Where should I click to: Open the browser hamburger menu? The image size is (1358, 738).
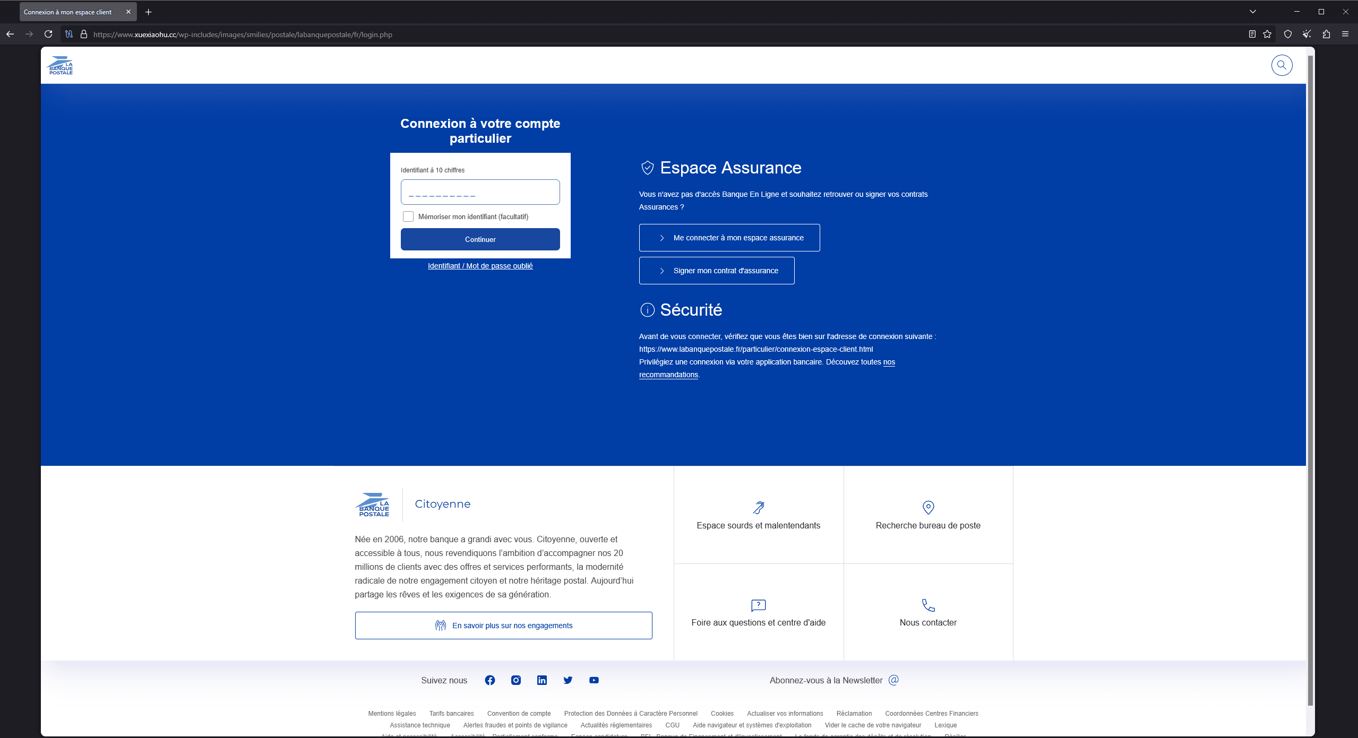1346,34
